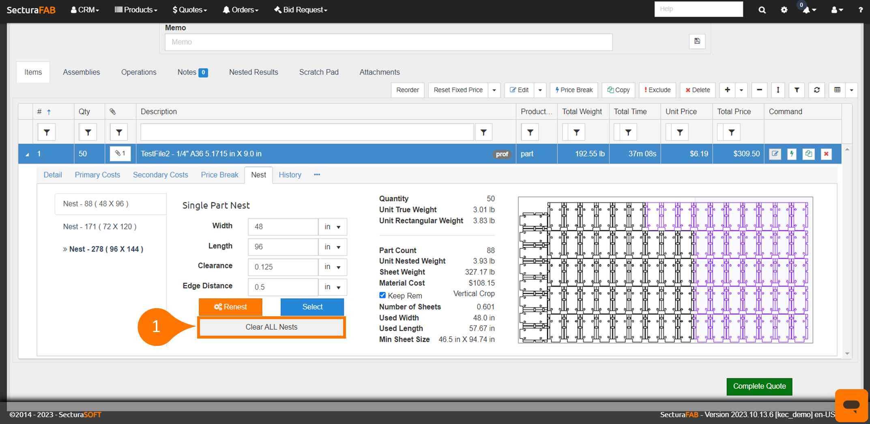Click the Clear ALL Nests button

pos(271,327)
